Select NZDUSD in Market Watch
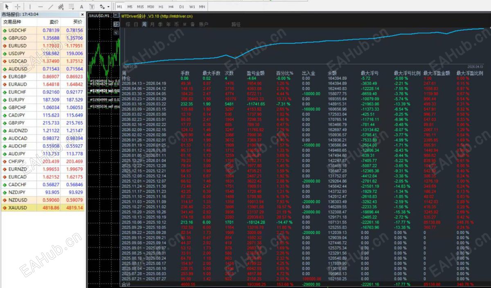491x288 pixels. [x=43, y=200]
